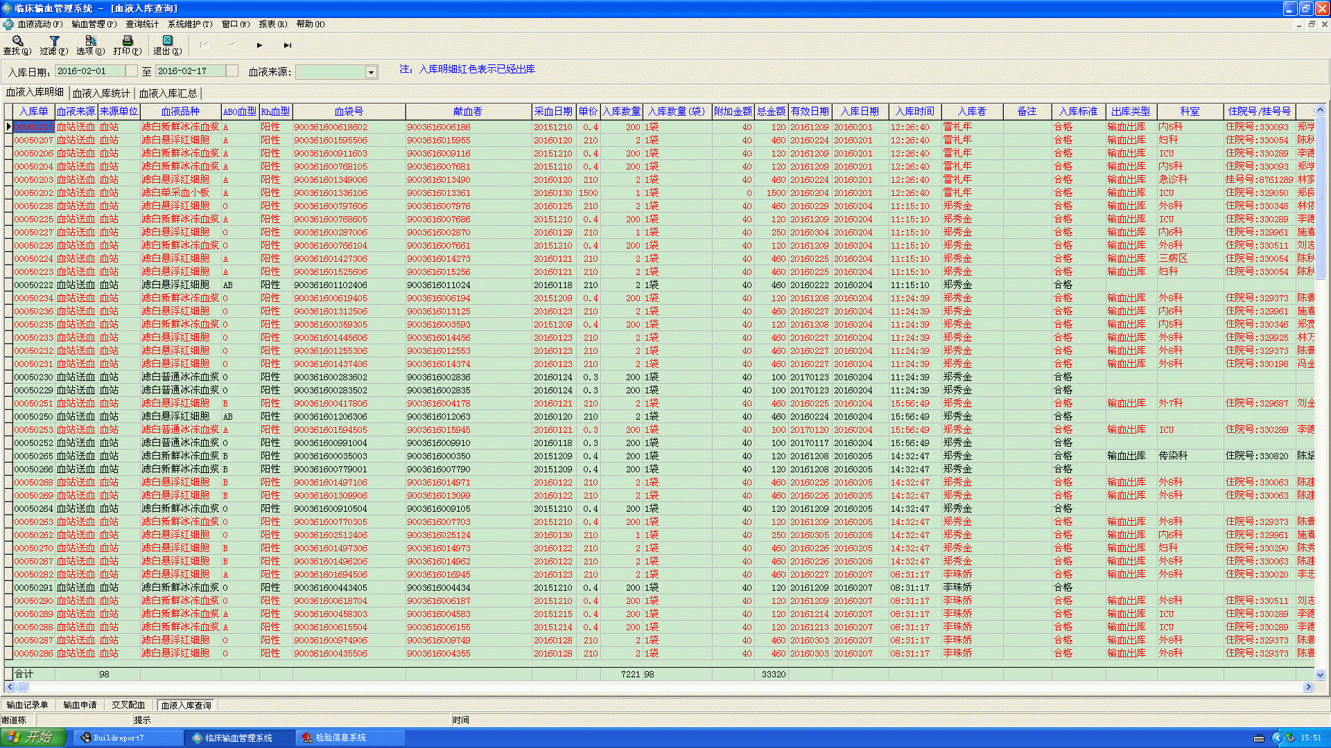Image resolution: width=1331 pixels, height=748 pixels.
Task: Click the 开始 Start button
Action: pyautogui.click(x=33, y=737)
